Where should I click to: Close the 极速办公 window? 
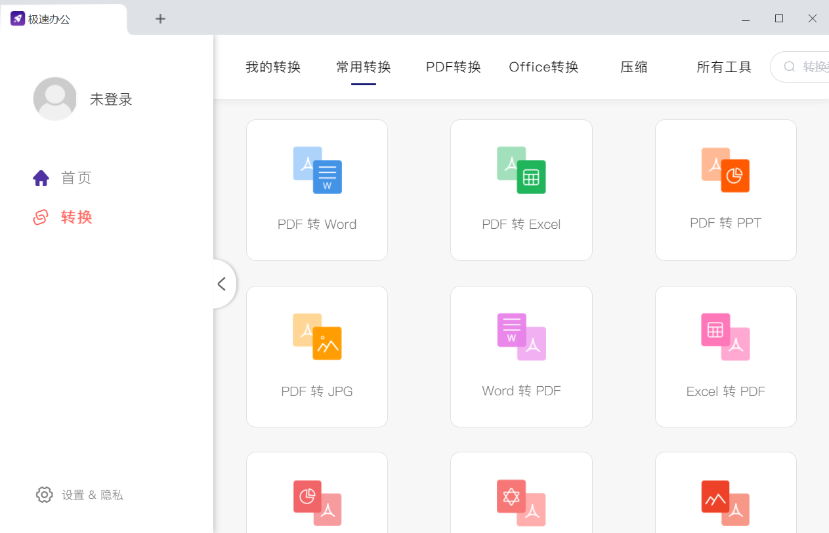point(813,19)
